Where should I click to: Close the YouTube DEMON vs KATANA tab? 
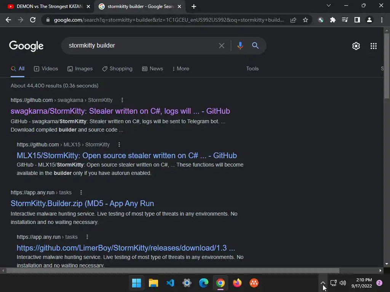pyautogui.click(x=88, y=7)
